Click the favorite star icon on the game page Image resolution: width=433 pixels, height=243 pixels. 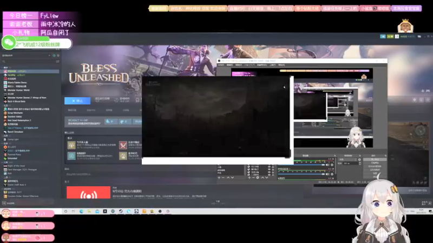click(428, 100)
